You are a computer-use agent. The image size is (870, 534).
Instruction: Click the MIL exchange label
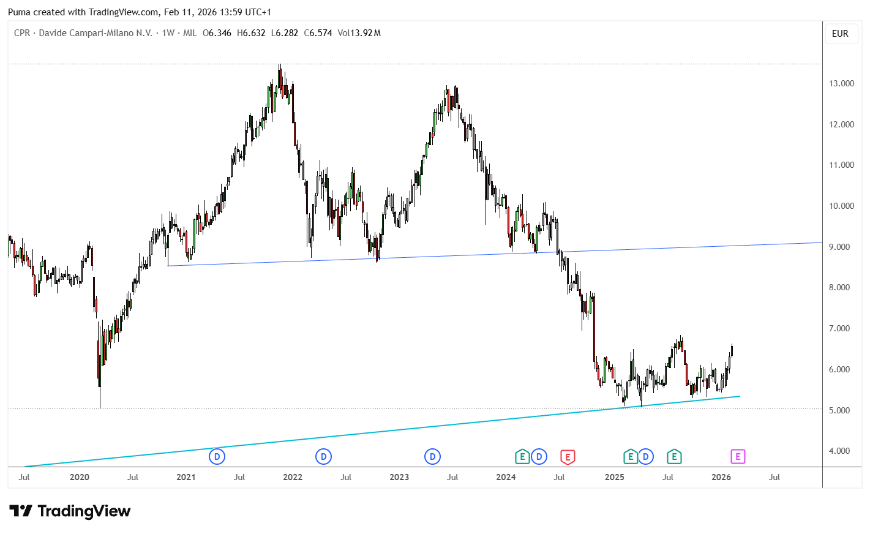click(190, 33)
